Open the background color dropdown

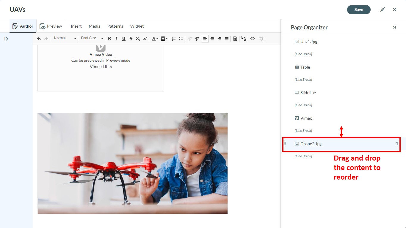point(164,39)
